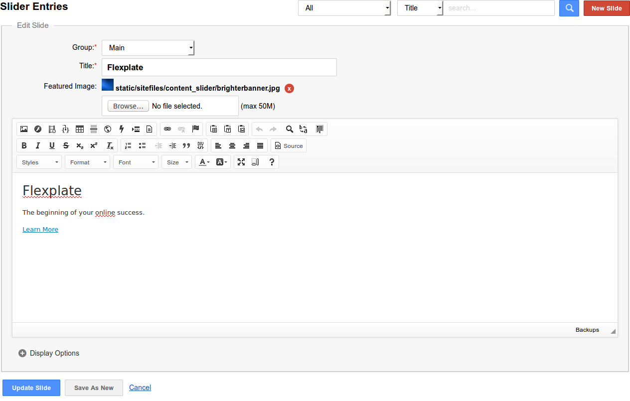The image size is (630, 401).
Task: Toggle bold formatting
Action: (24, 146)
